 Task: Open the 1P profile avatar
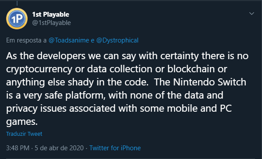17,18
